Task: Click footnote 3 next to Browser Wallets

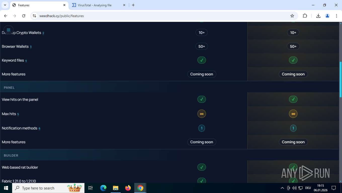Action: [x=31, y=47]
